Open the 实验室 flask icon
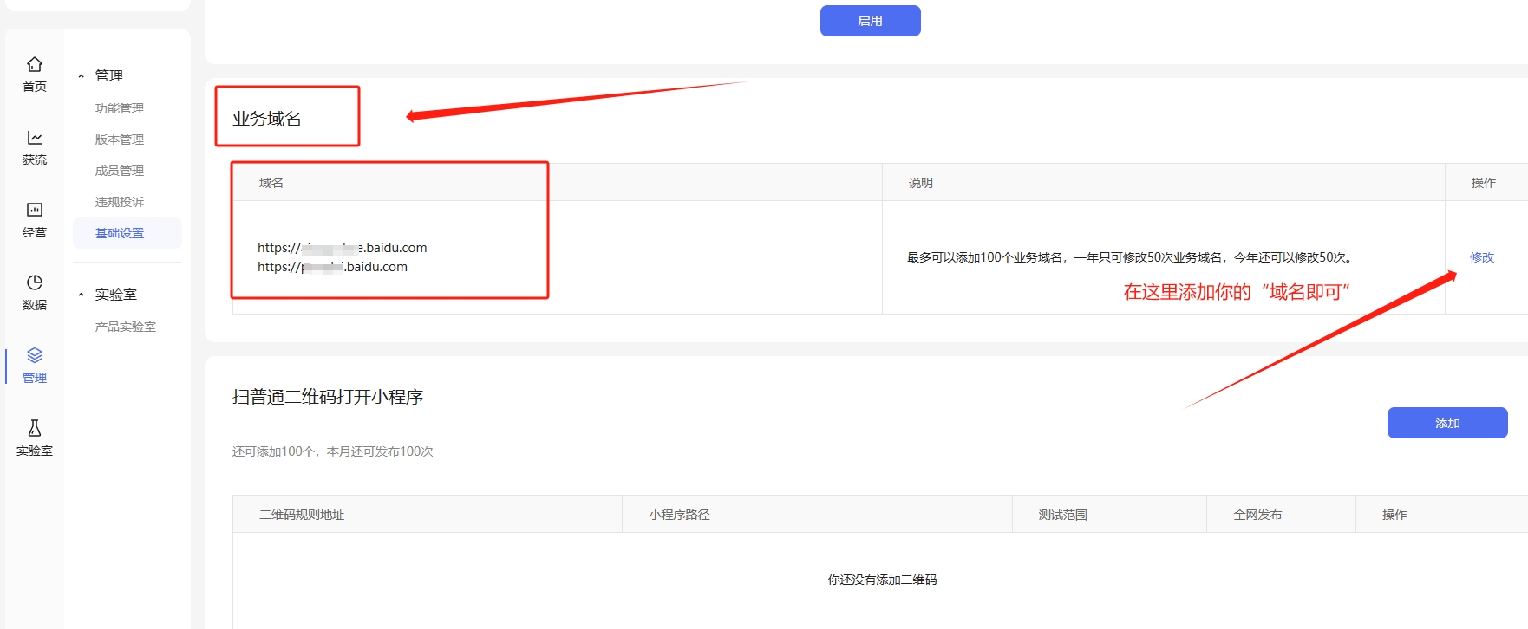Image resolution: width=1528 pixels, height=629 pixels. 35,428
